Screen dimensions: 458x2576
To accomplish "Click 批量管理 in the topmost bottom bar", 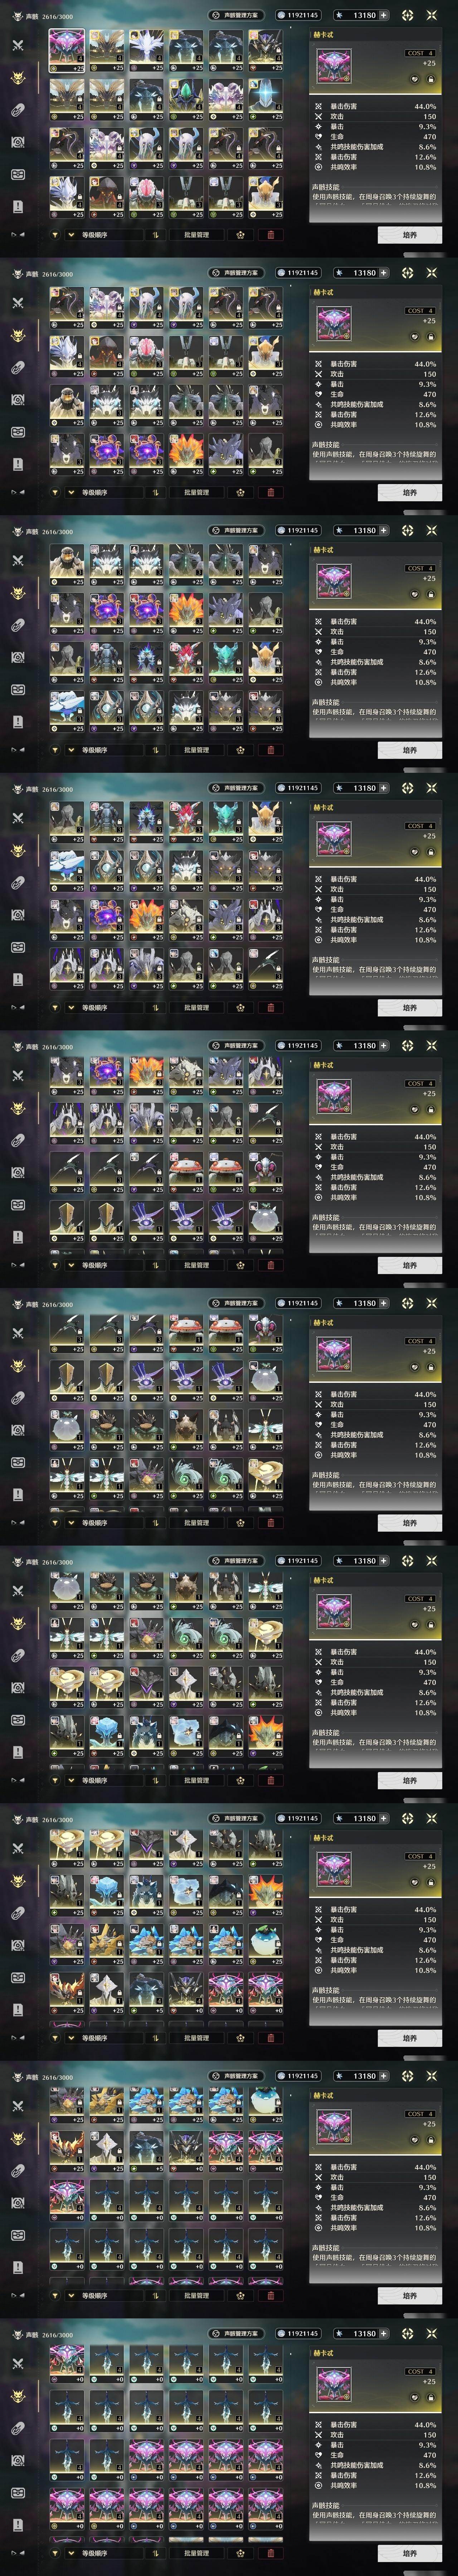I will point(196,235).
